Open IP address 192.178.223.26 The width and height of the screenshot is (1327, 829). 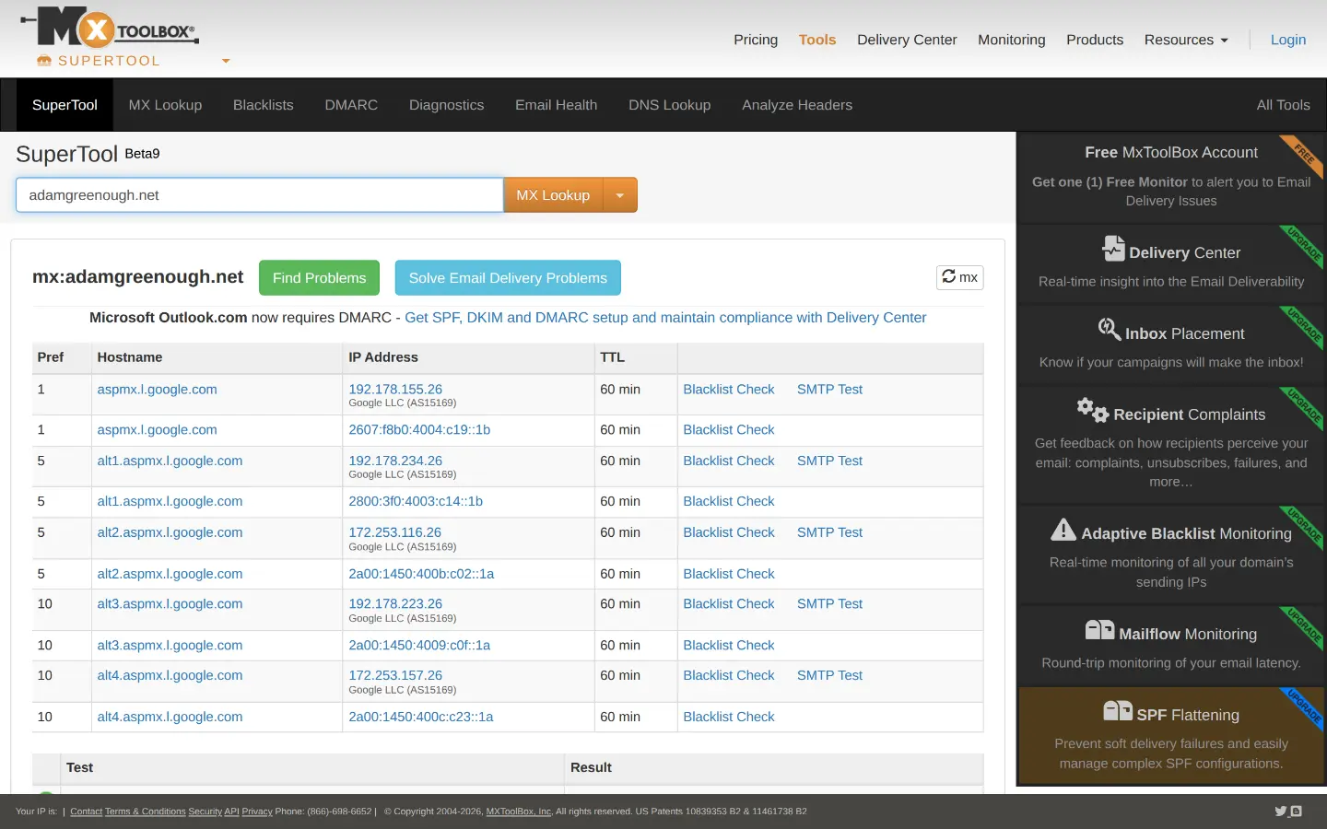[395, 604]
